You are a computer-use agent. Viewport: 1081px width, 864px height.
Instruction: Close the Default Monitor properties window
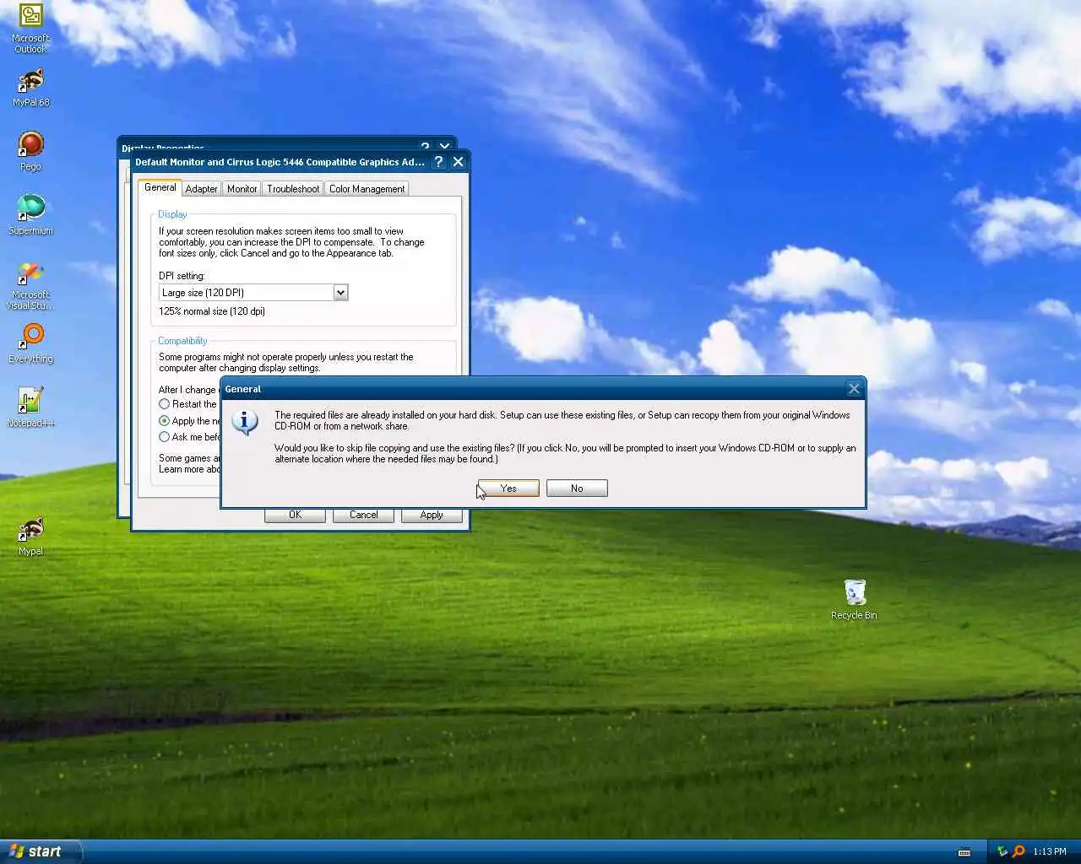point(458,162)
